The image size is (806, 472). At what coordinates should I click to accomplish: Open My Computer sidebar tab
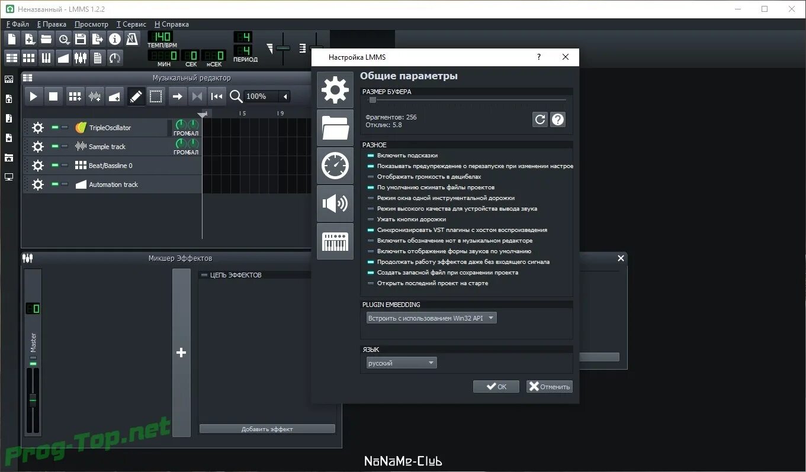pos(9,177)
